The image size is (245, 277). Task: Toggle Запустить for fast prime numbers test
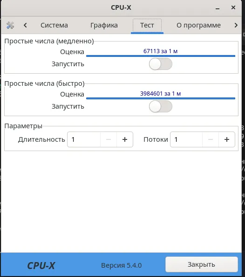(160, 106)
